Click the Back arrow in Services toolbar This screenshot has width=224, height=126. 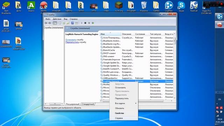(46, 23)
